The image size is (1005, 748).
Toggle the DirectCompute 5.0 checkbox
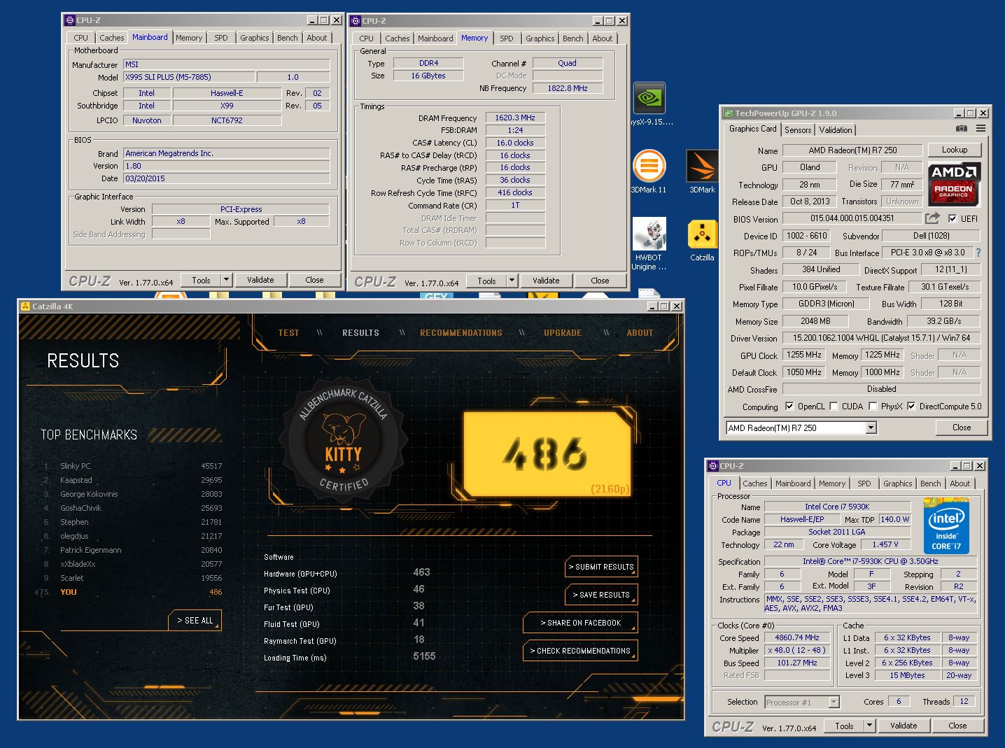tap(911, 407)
